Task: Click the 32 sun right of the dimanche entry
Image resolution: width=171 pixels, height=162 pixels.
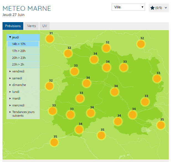Action: click(x=50, y=86)
